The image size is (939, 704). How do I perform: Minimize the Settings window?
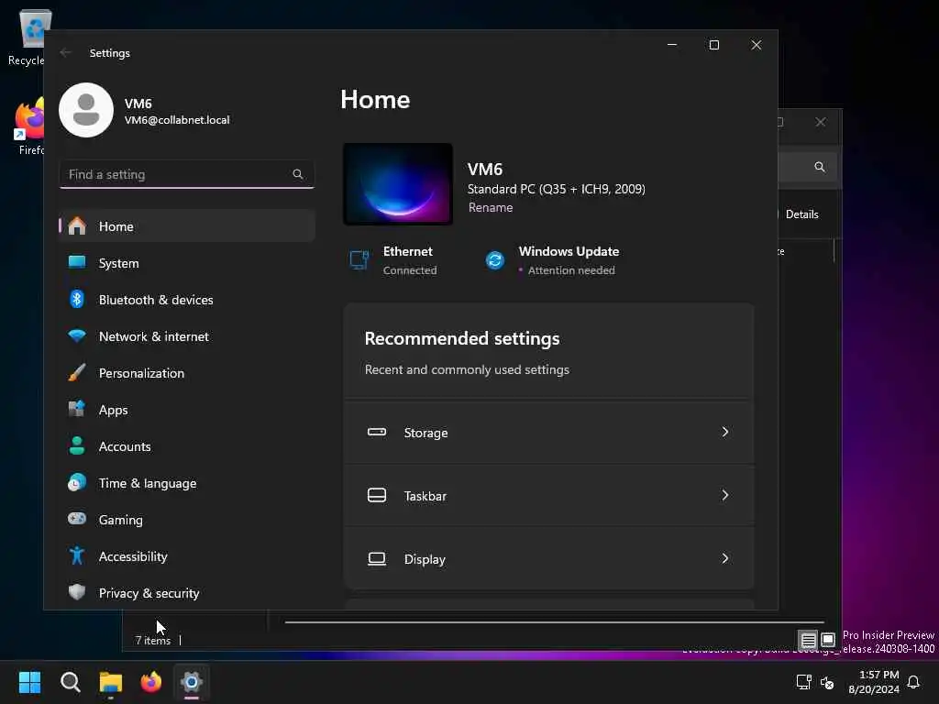click(x=672, y=45)
